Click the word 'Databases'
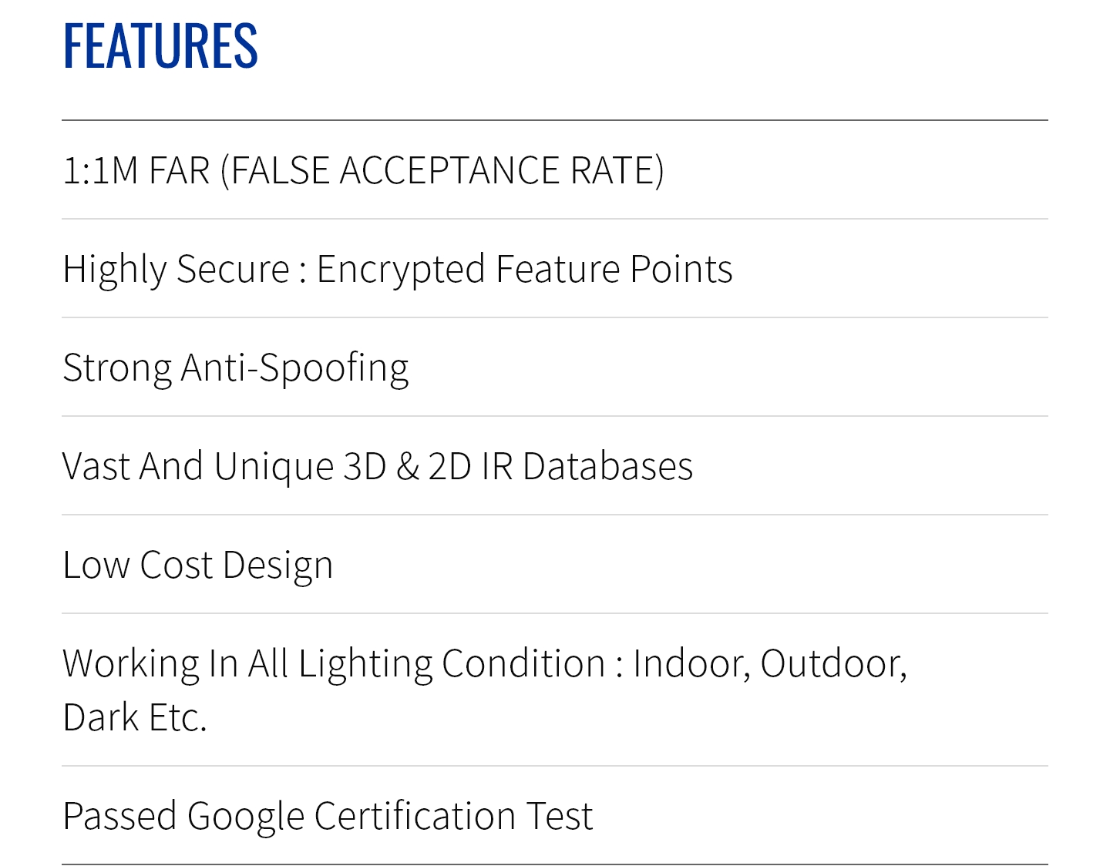 coord(607,466)
